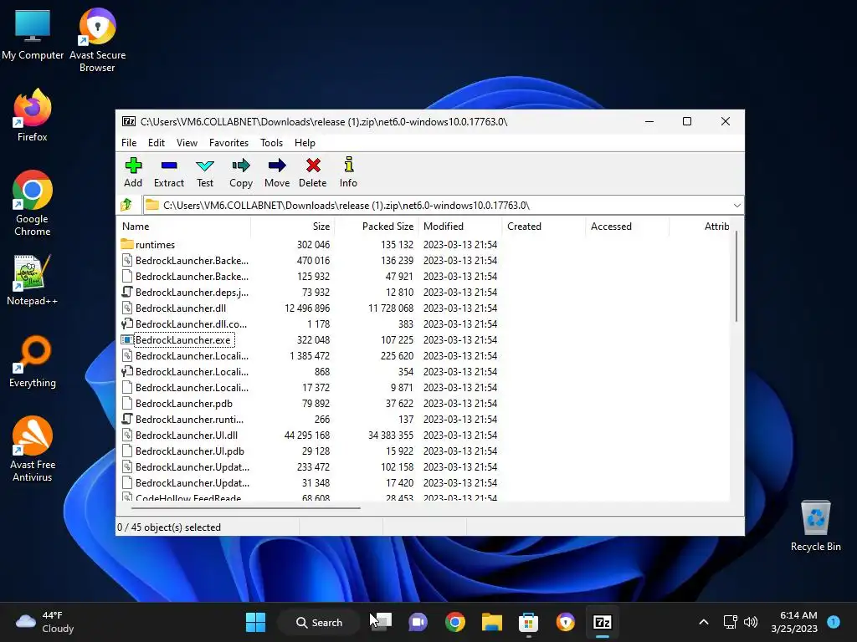Viewport: 857px width, 642px height.
Task: Open the volume control in tray
Action: point(751,622)
